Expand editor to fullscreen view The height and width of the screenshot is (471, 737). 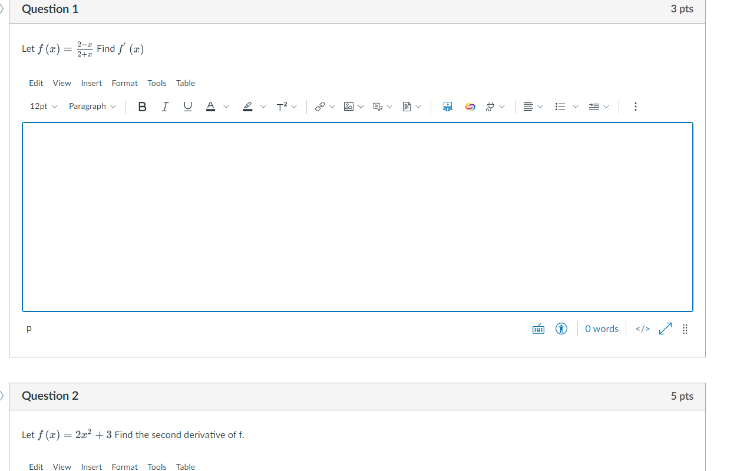[x=665, y=329]
